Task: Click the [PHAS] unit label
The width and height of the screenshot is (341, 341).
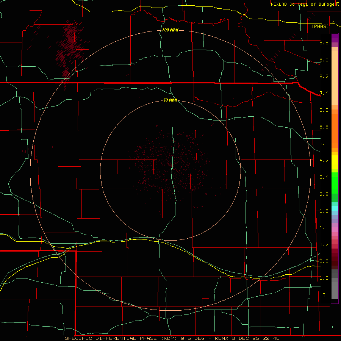Action: (320, 26)
